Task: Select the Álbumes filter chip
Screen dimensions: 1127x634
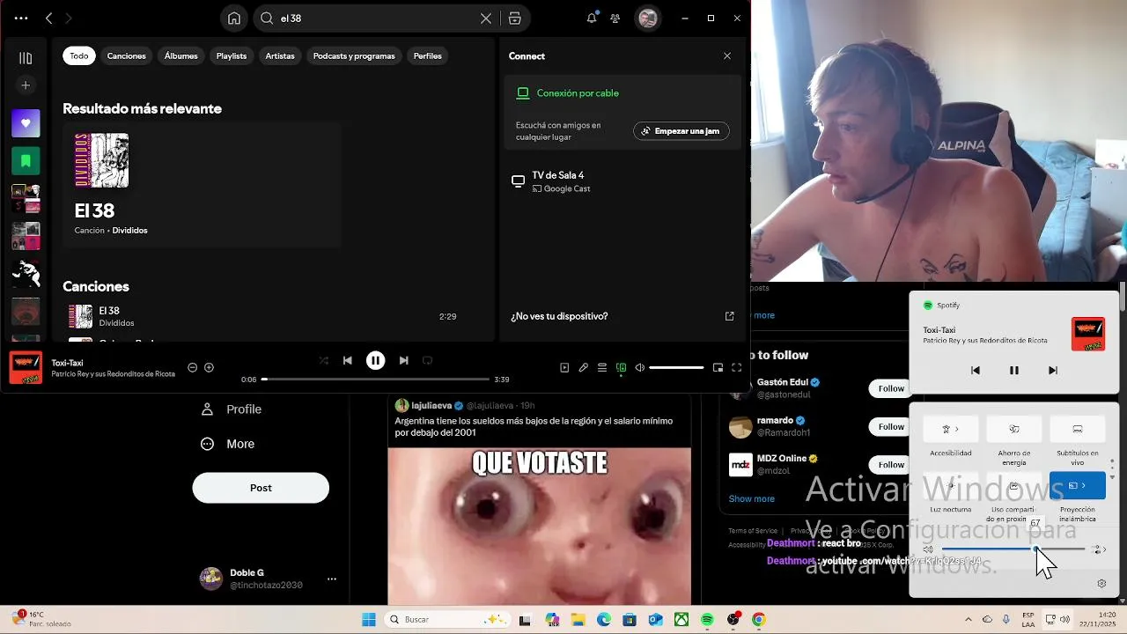Action: (x=181, y=55)
